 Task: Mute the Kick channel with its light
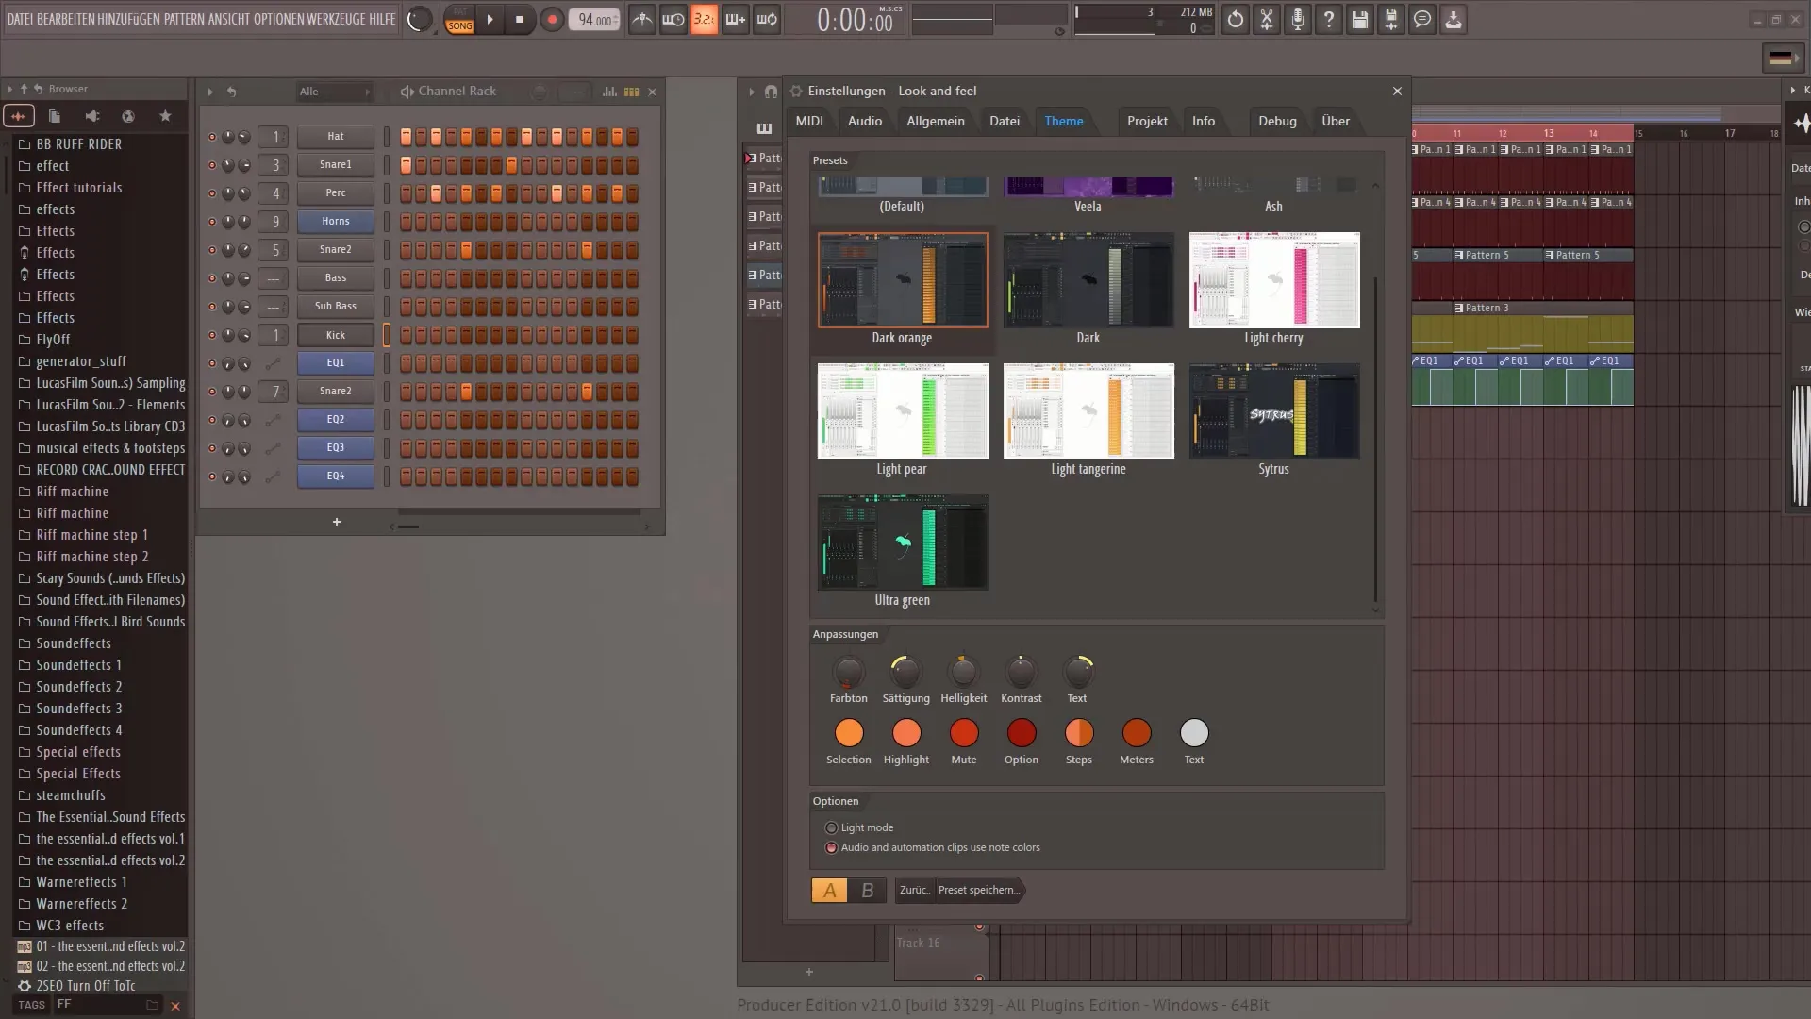[212, 335]
